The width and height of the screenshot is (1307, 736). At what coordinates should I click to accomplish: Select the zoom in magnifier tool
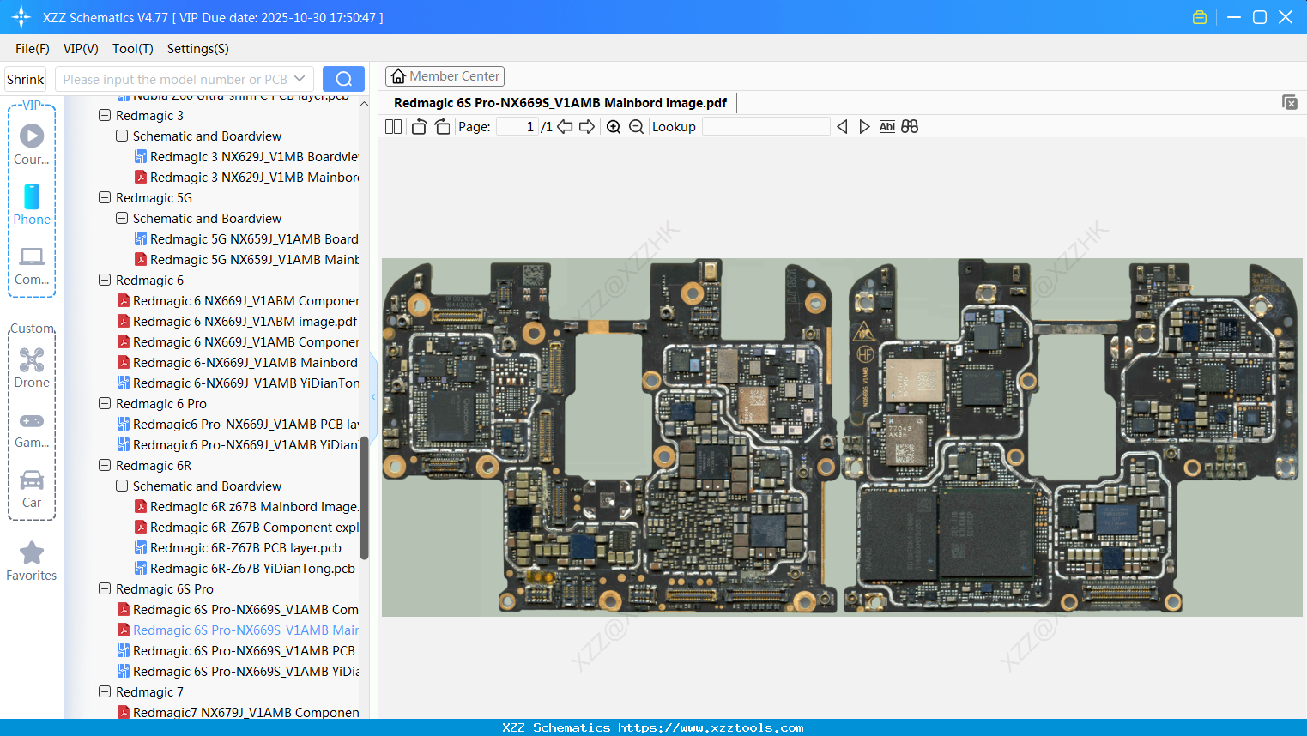pyautogui.click(x=614, y=126)
